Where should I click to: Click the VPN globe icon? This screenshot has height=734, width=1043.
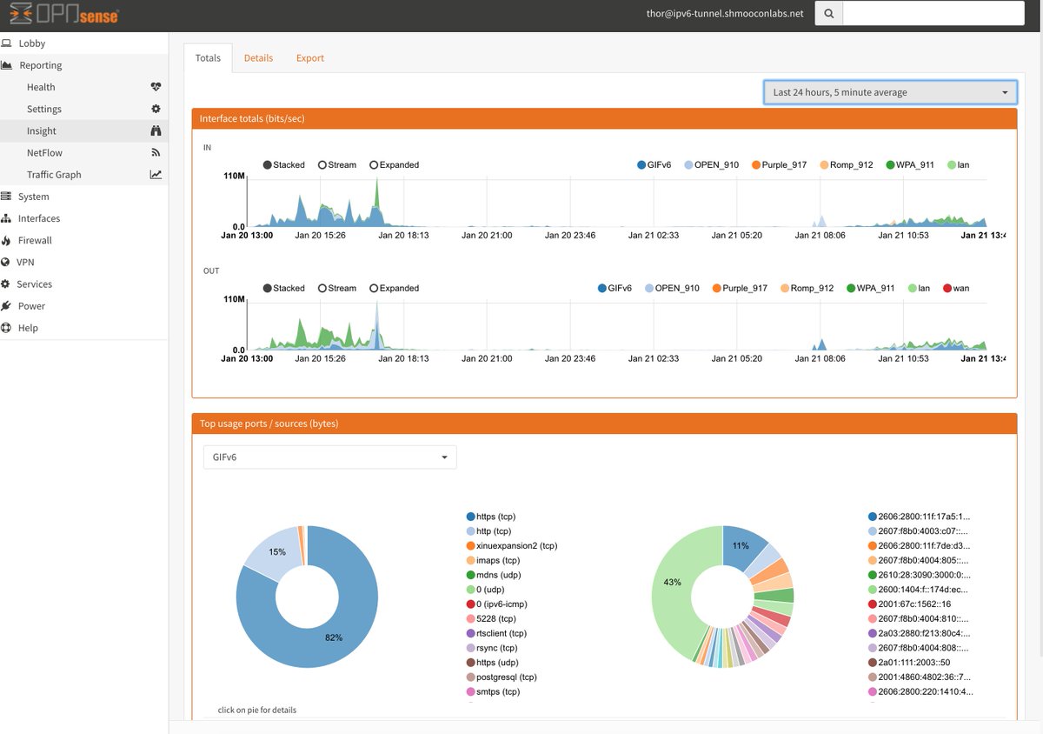[6, 262]
